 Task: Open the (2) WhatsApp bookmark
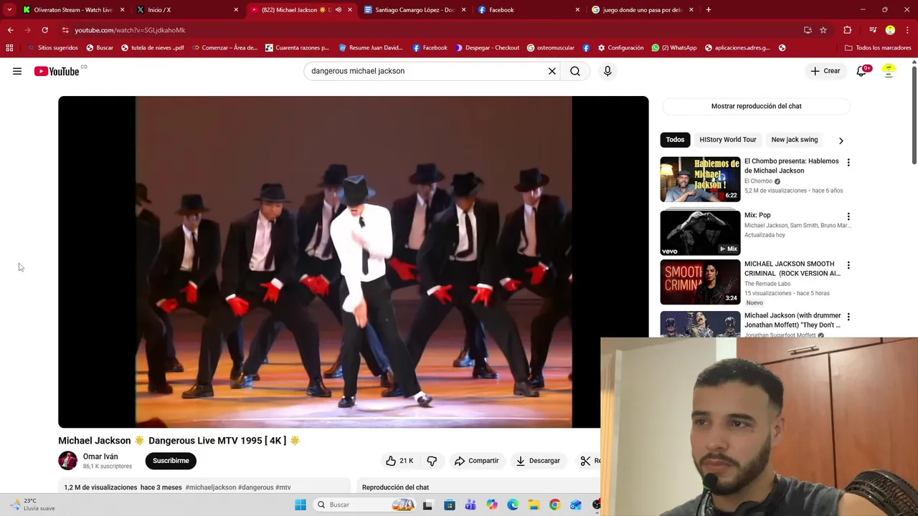point(674,48)
